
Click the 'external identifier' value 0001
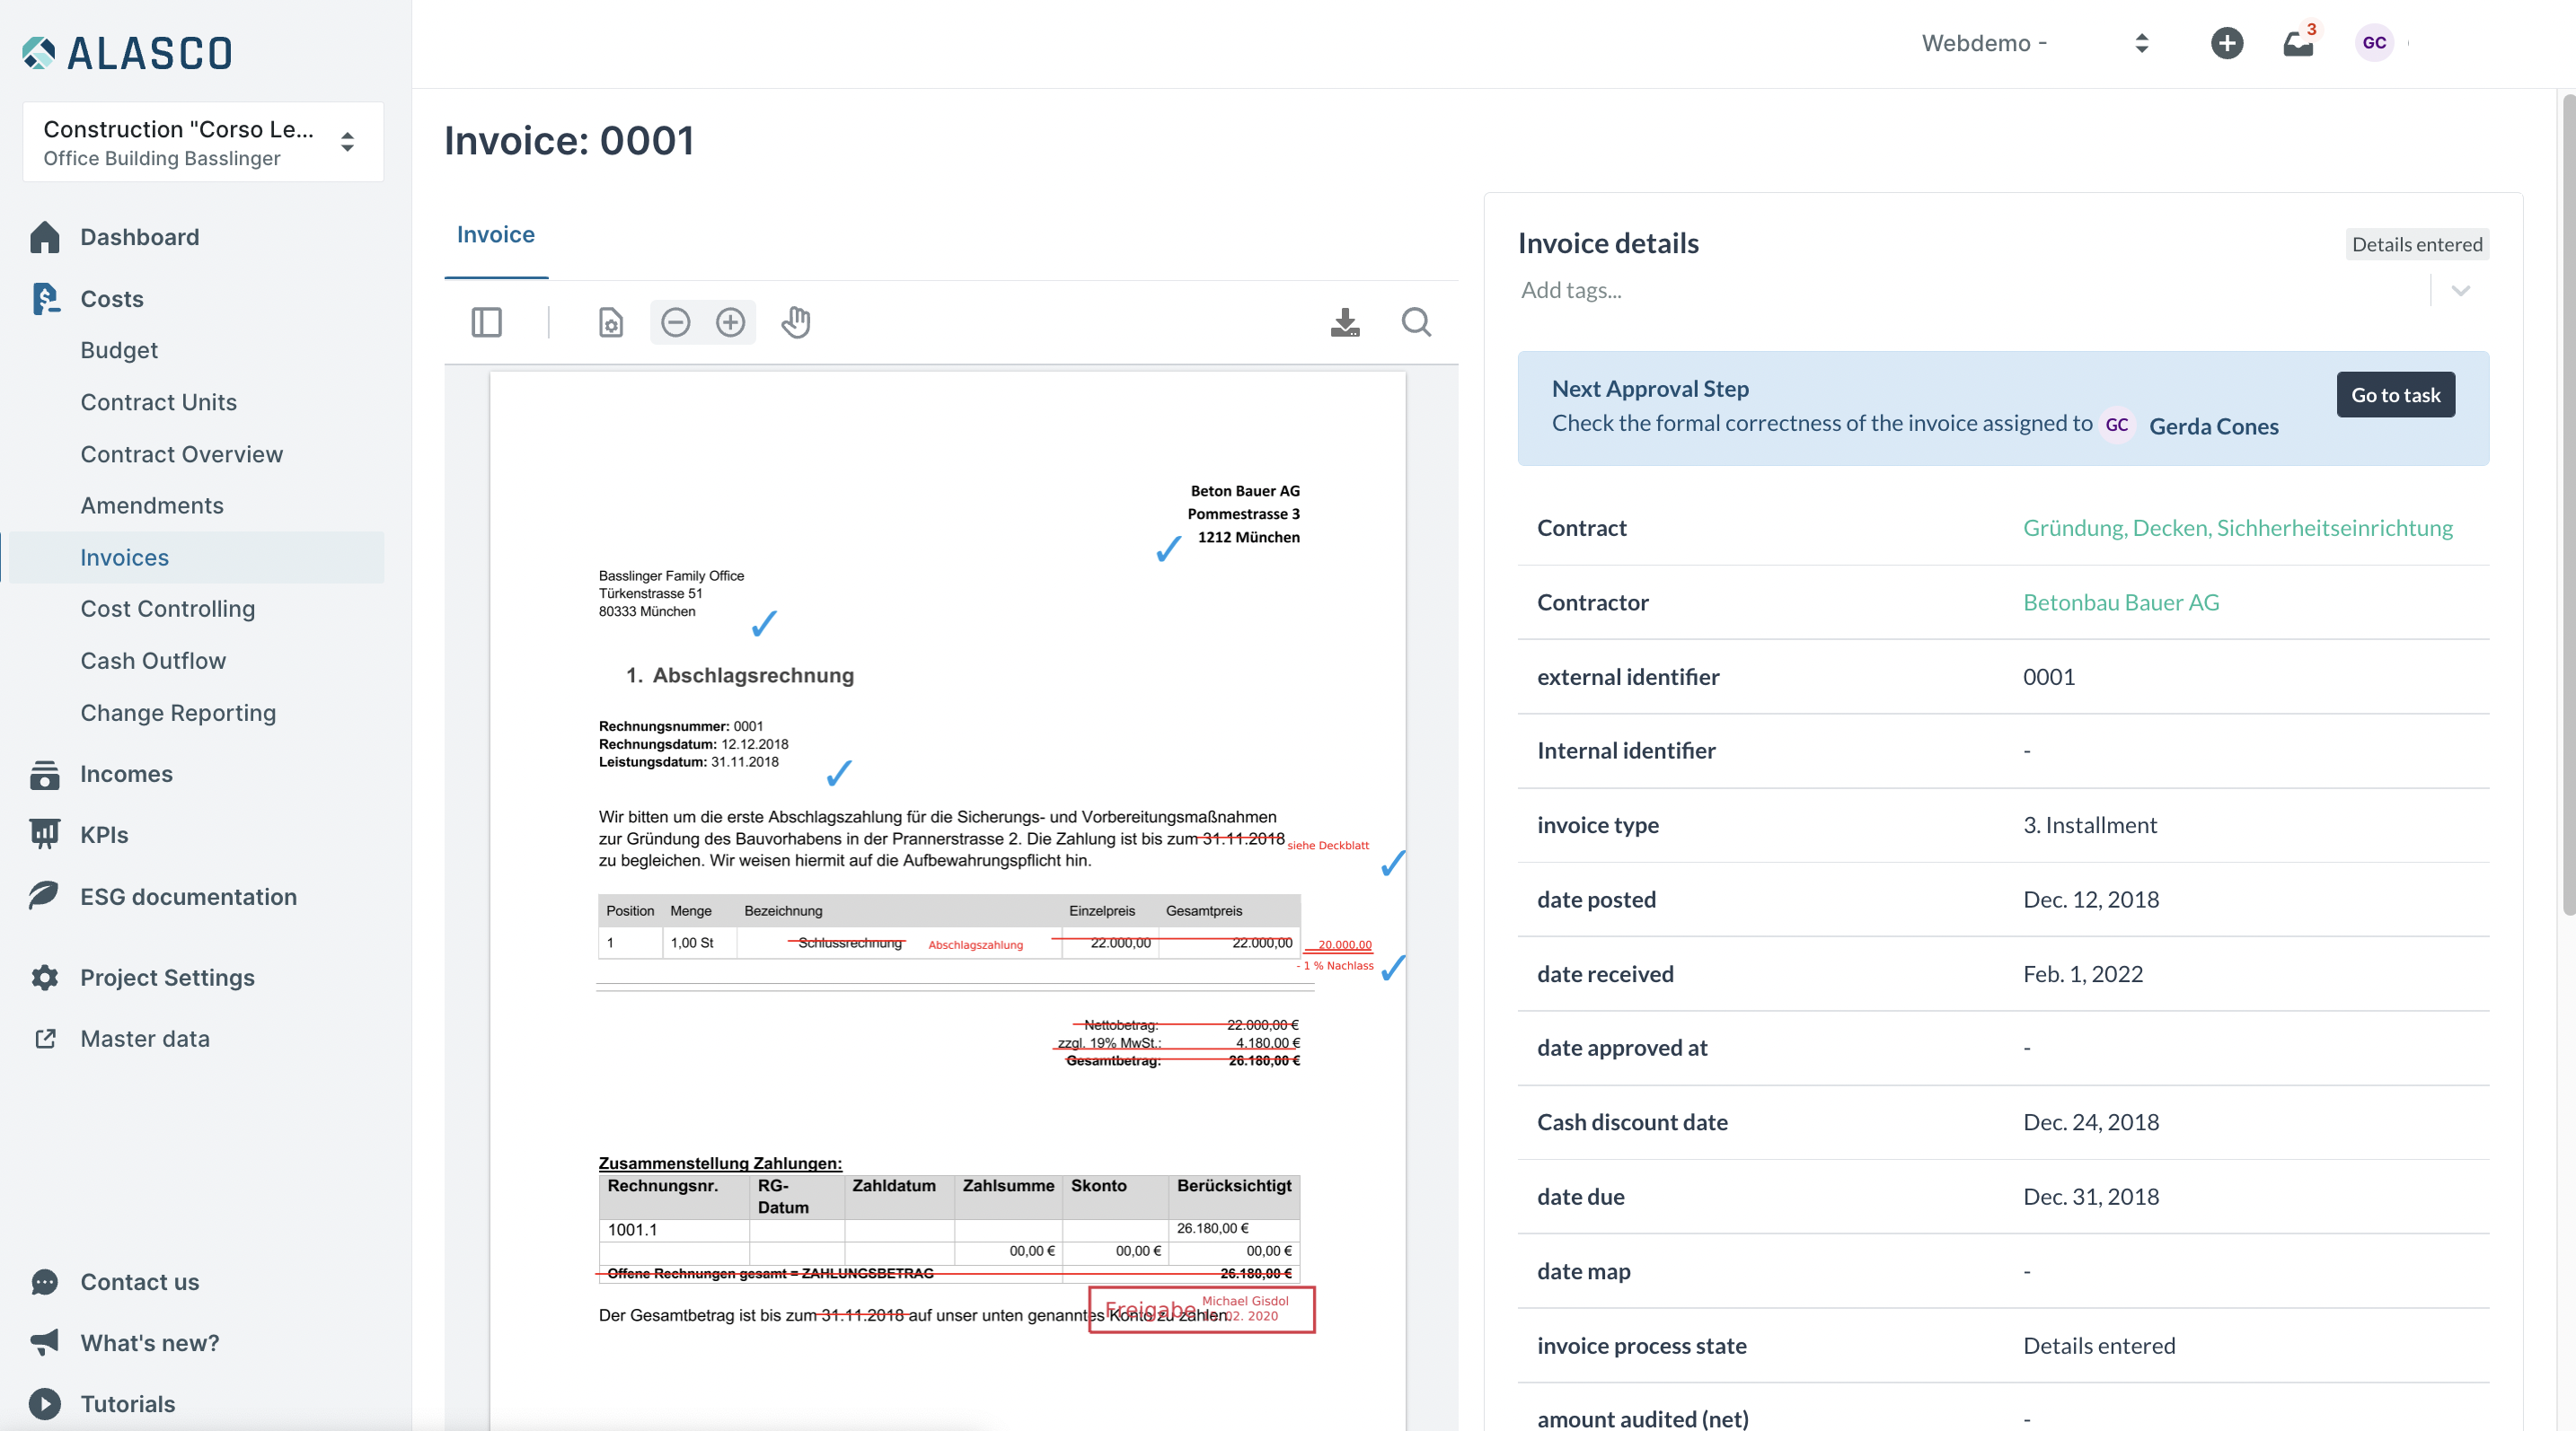pos(2049,677)
